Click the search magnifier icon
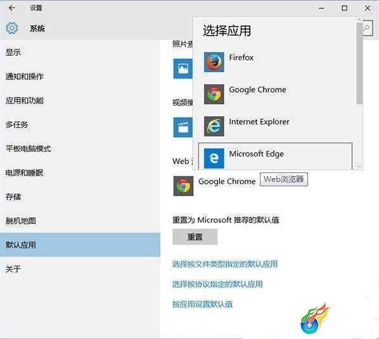 [x=368, y=29]
